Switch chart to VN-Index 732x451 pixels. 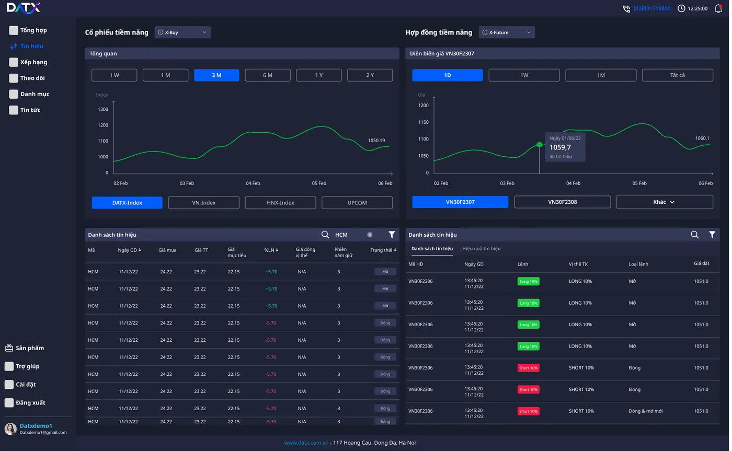pyautogui.click(x=204, y=203)
